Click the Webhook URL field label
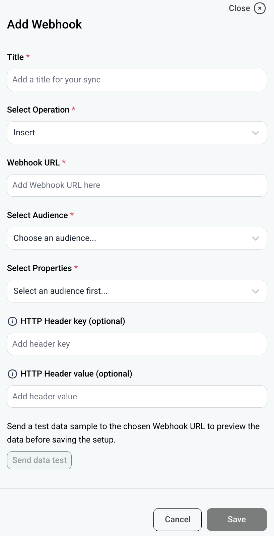 (33, 163)
